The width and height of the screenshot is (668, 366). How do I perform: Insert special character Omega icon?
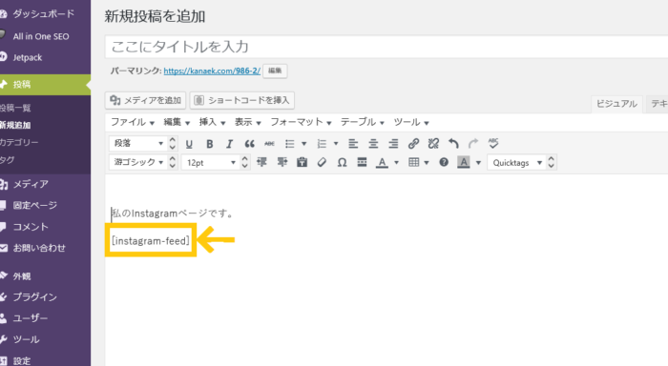[x=342, y=162]
